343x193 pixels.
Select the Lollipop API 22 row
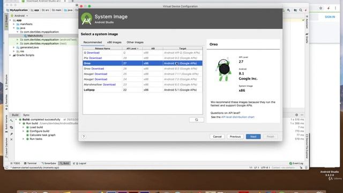click(143, 90)
